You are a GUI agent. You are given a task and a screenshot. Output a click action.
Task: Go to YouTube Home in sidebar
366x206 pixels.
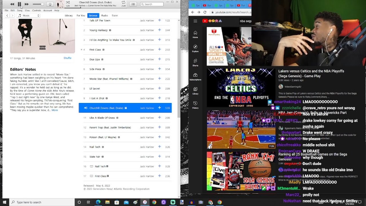[x=195, y=34]
